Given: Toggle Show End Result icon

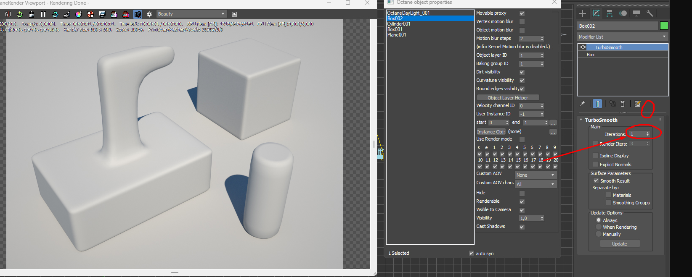Looking at the screenshot, I should click(x=597, y=104).
